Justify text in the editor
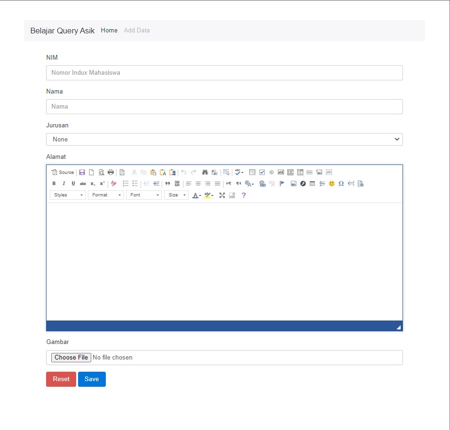The image size is (450, 430). 217,184
